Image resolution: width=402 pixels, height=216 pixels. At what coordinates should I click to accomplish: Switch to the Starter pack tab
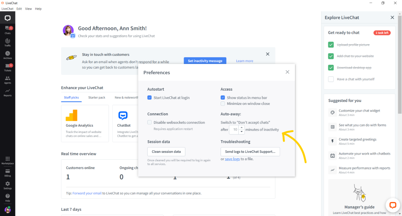click(97, 98)
